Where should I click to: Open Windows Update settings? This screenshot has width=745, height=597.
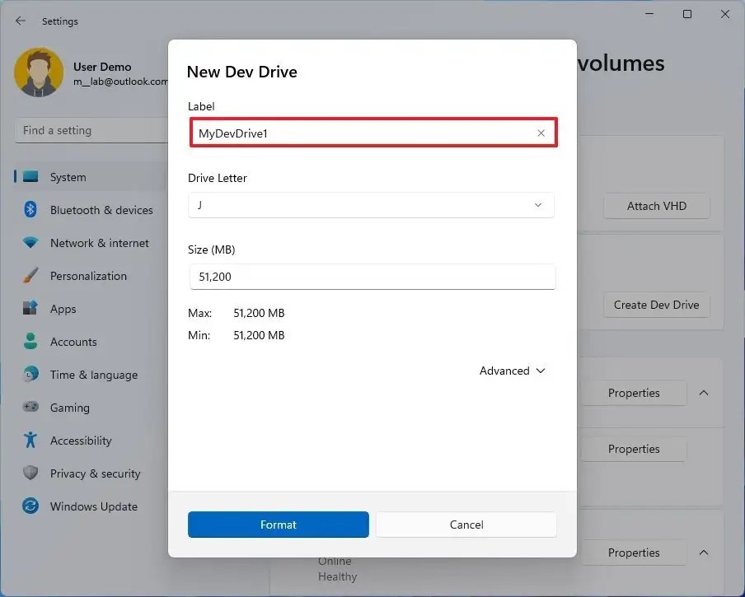pos(29,506)
